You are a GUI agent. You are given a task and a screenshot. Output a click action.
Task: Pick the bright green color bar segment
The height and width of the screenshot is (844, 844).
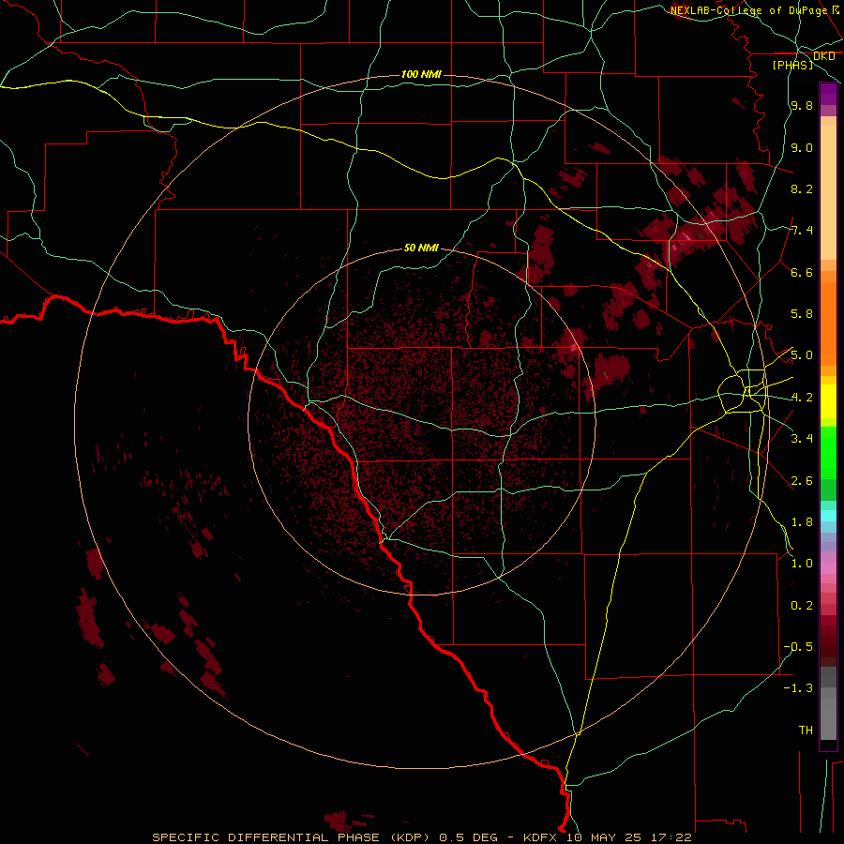tap(828, 453)
